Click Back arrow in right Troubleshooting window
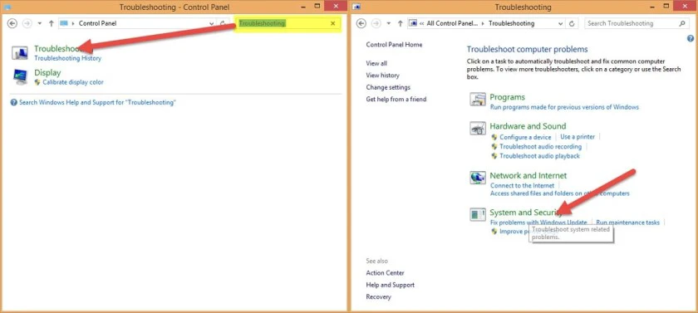Image resolution: width=698 pixels, height=313 pixels. (361, 23)
